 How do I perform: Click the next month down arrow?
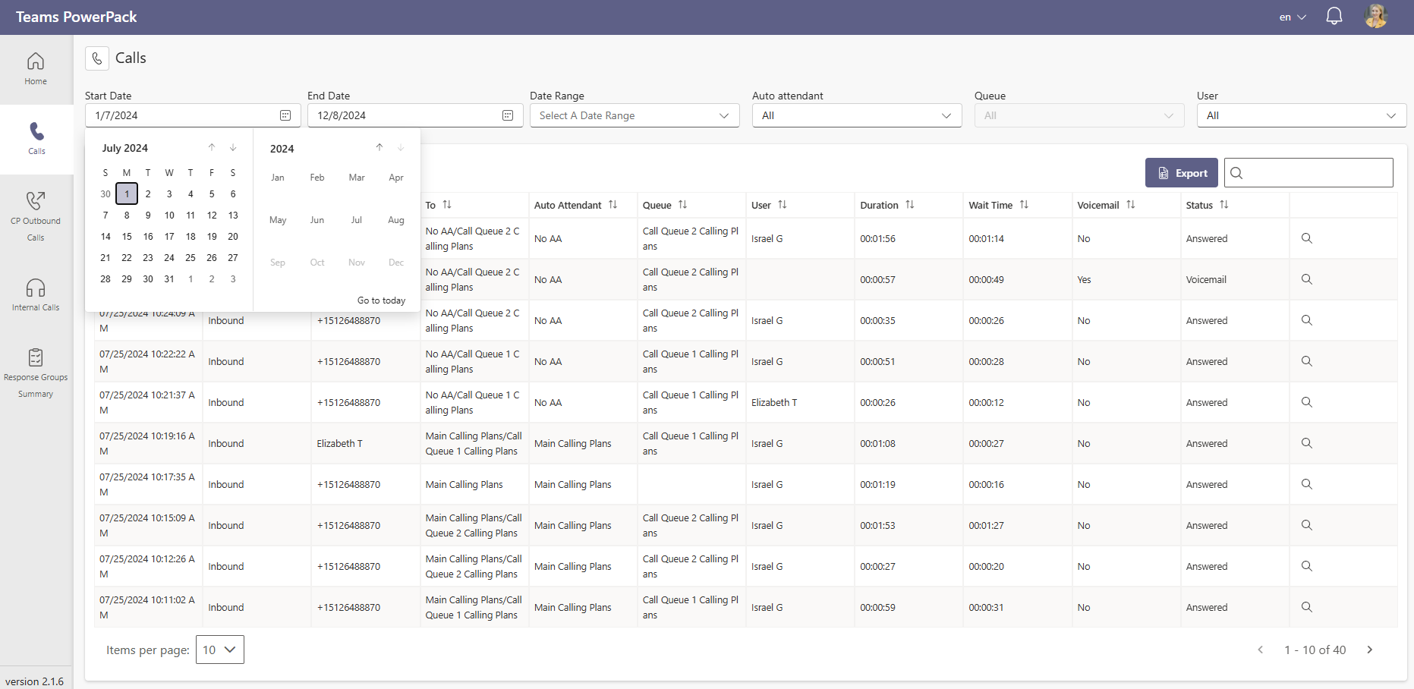[233, 147]
